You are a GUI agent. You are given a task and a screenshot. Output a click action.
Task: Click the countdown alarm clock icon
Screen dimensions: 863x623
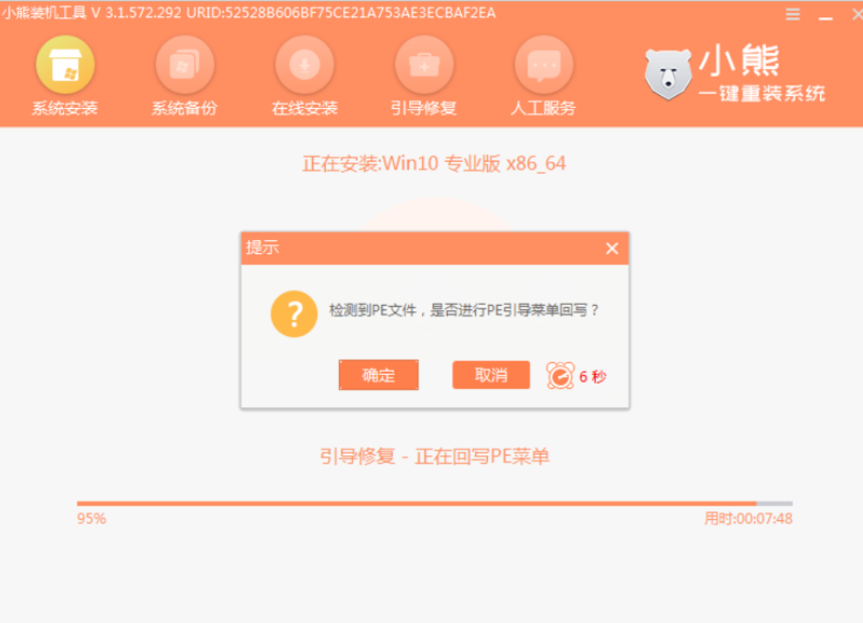[x=560, y=374]
